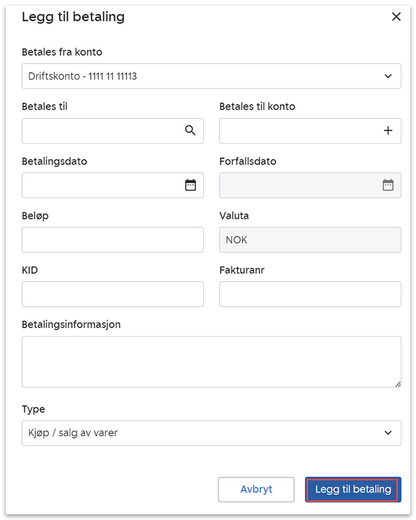
Task: Select the Betalingsdato date input
Action: (x=101, y=185)
